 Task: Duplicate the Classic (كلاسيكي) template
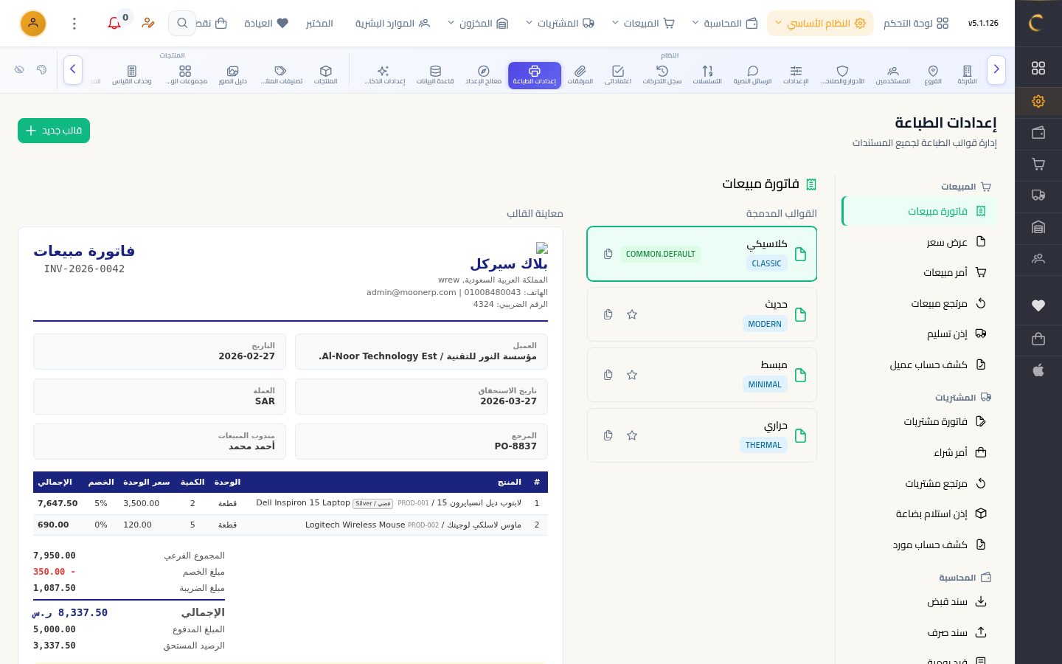coord(608,254)
